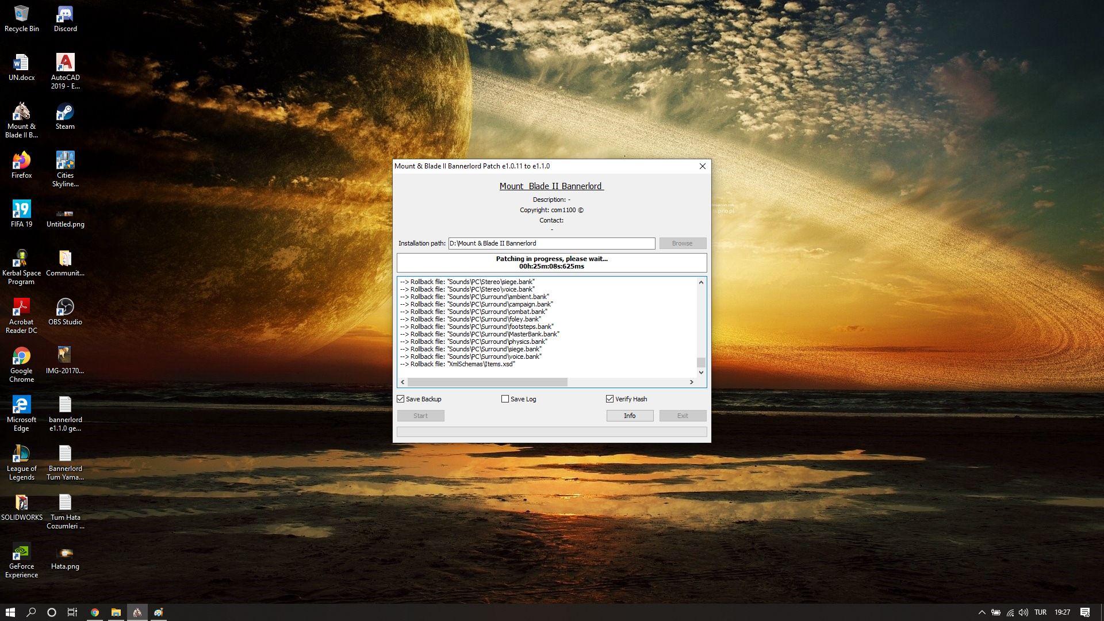Click the Start patching button

point(420,416)
